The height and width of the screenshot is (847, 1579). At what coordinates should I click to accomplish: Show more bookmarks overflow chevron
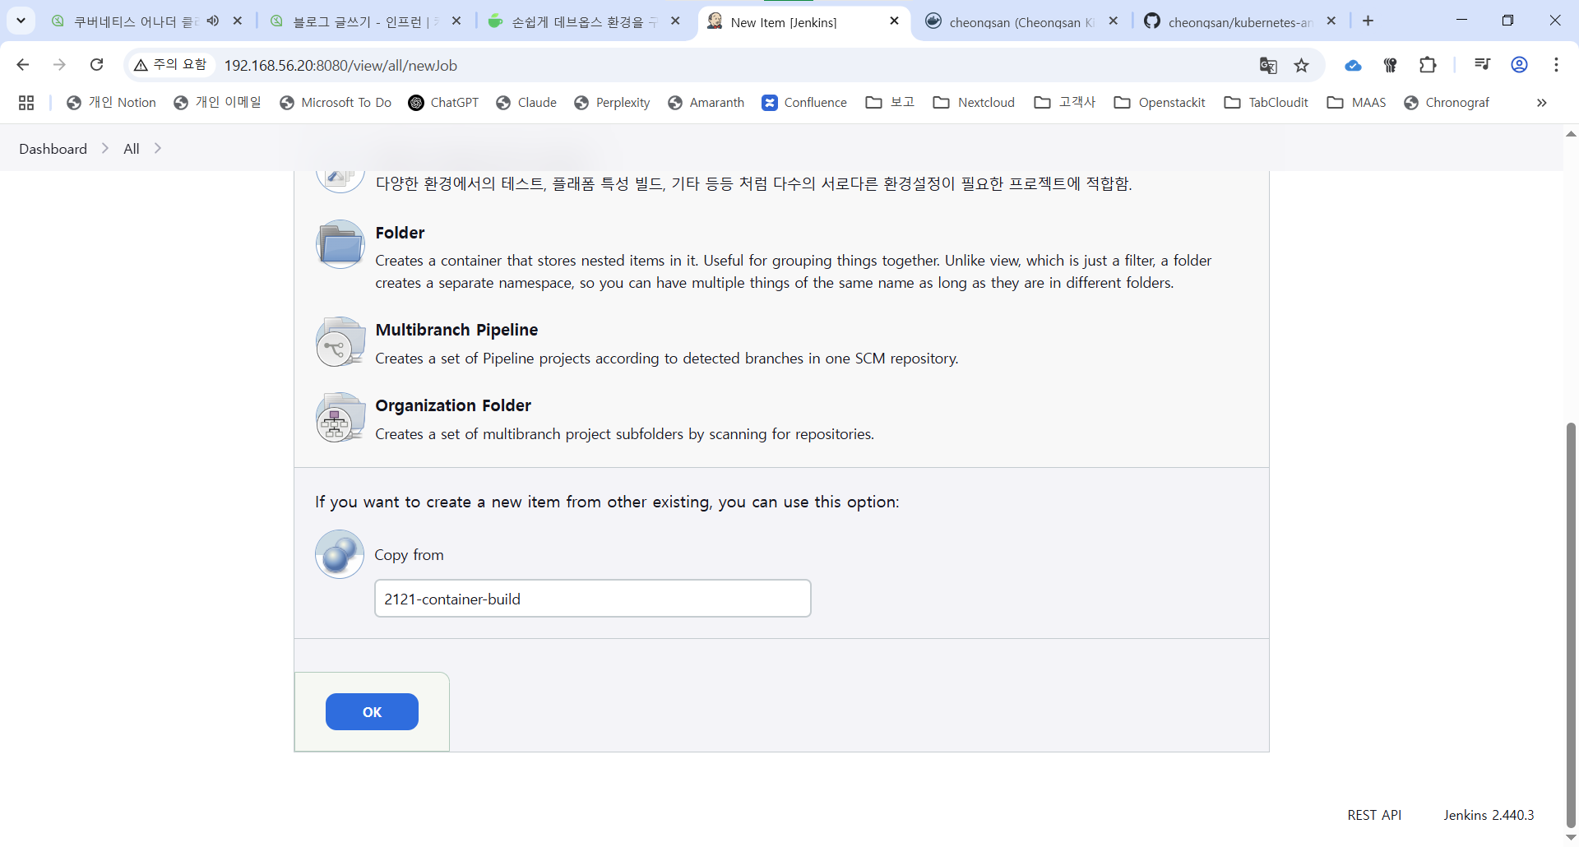(1542, 103)
